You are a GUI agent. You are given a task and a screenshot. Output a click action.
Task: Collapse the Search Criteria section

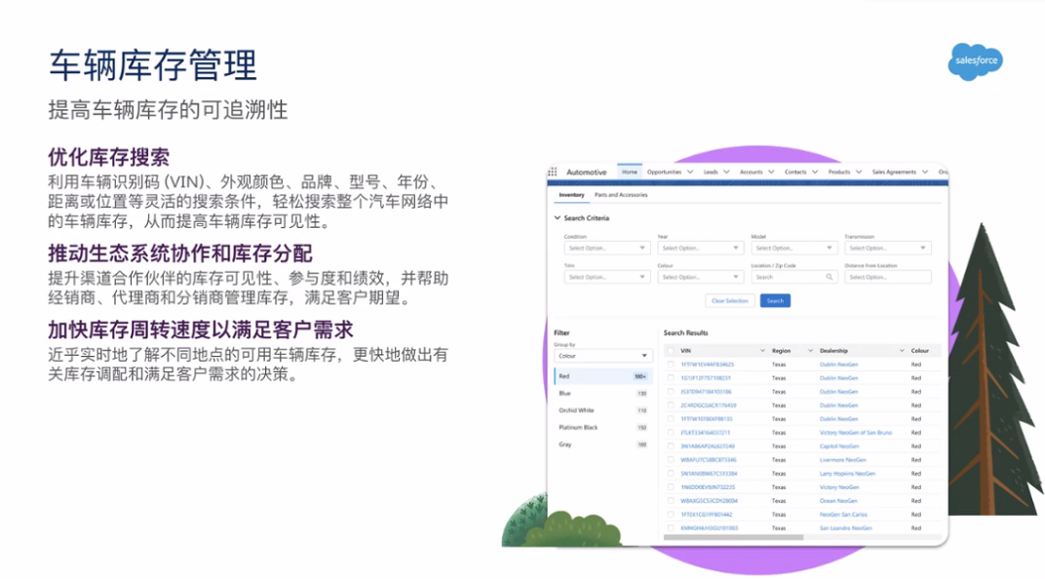558,218
